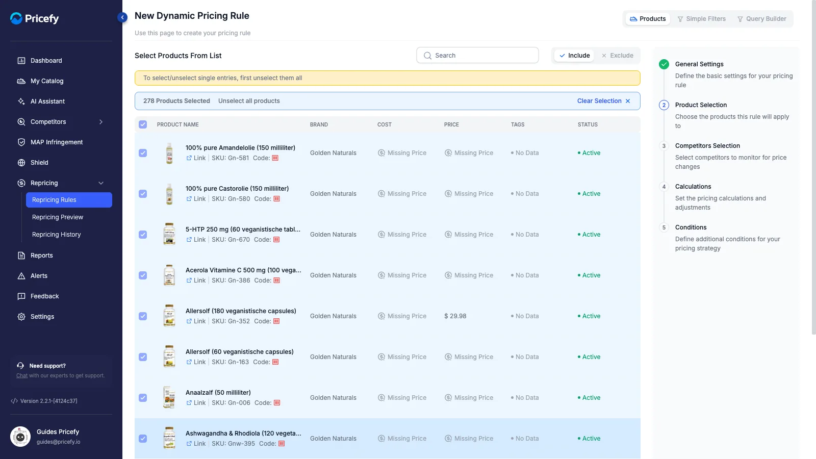This screenshot has height=459, width=816.
Task: Uncheck 100% pure Castorolie checkbox
Action: pyautogui.click(x=143, y=194)
